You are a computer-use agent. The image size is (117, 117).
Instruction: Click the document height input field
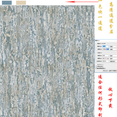106,58
